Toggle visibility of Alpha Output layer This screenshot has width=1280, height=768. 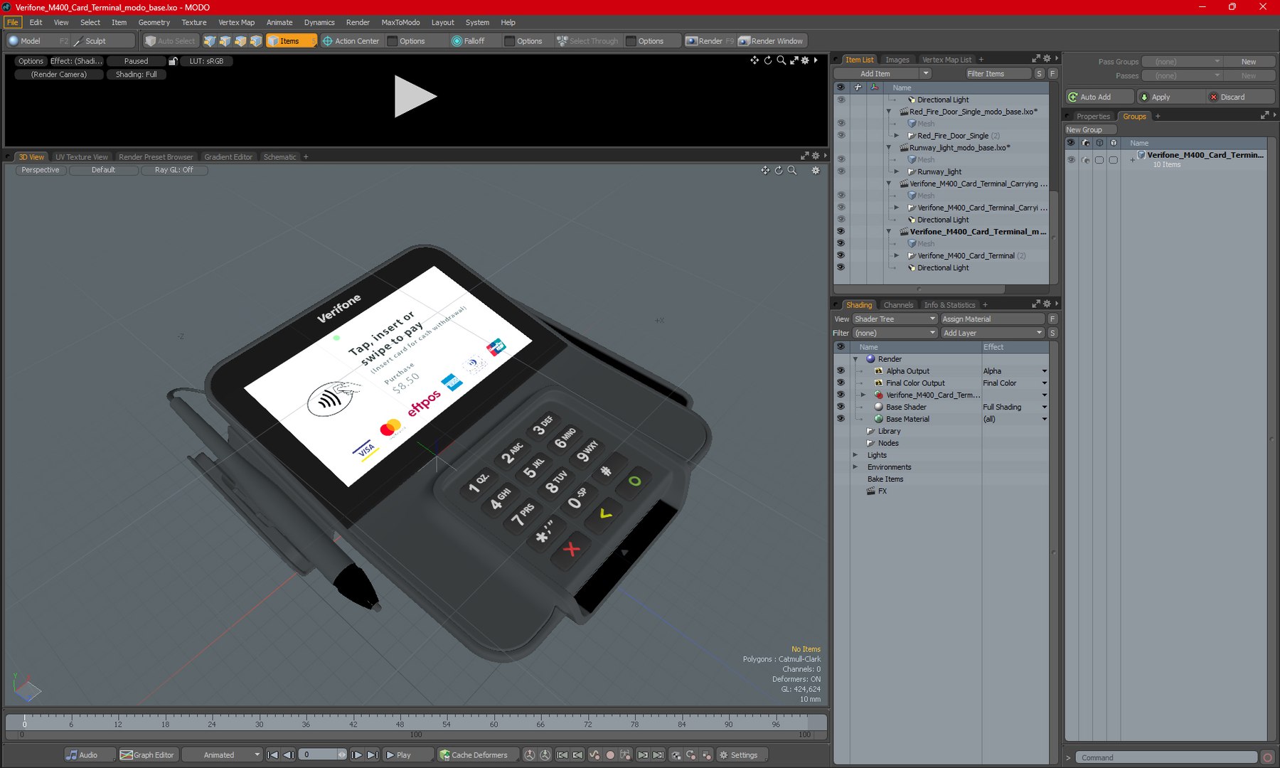point(841,370)
